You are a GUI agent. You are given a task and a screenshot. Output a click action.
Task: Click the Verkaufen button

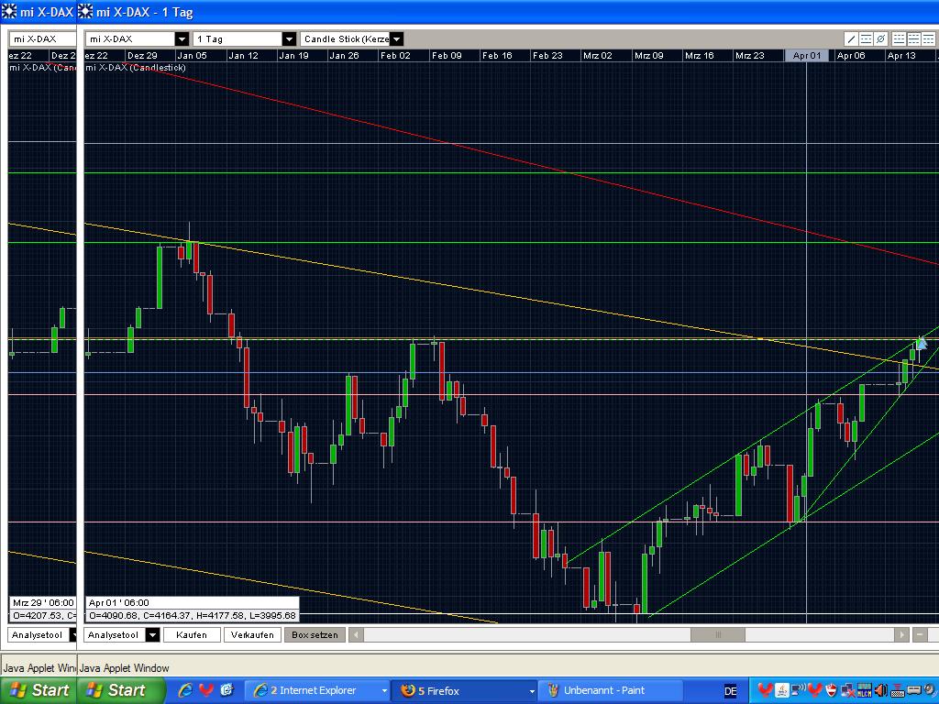[252, 634]
